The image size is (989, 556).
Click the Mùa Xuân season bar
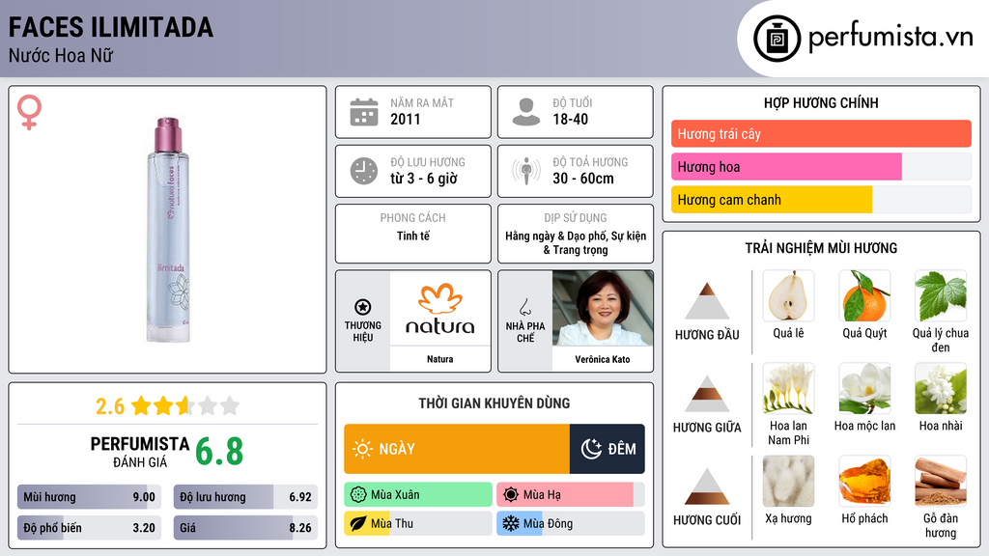(x=418, y=495)
